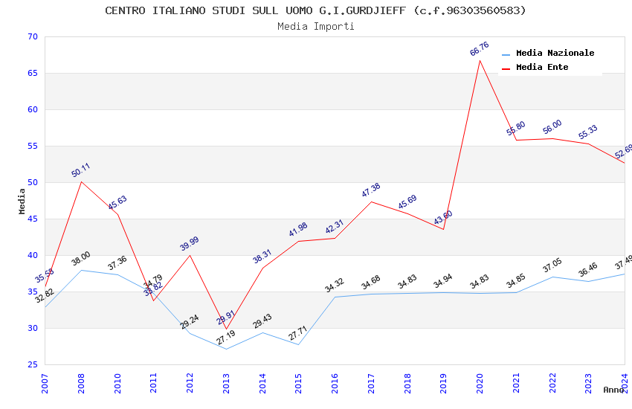632x409 pixels.
Task: Click the 70 y-axis tick label
Action: pos(33,36)
